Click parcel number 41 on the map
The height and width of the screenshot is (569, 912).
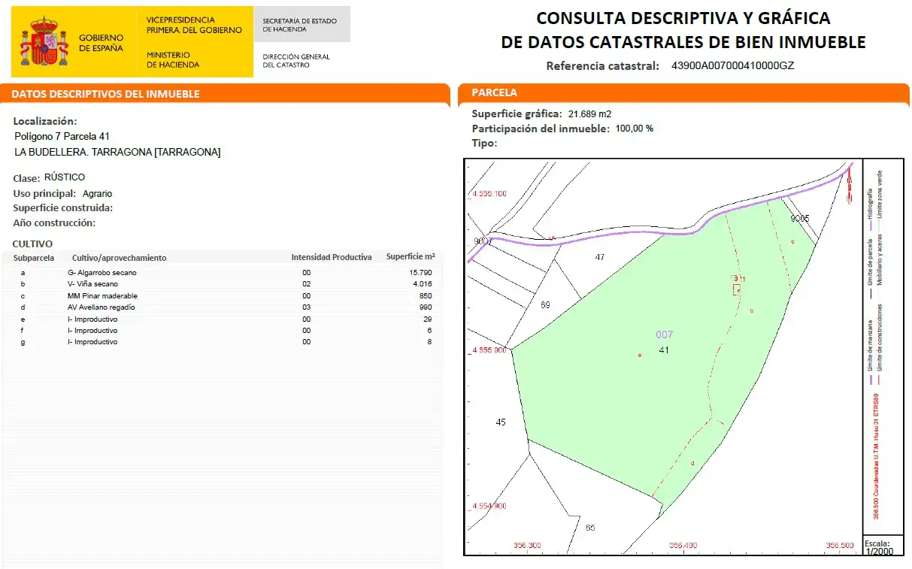(x=664, y=350)
